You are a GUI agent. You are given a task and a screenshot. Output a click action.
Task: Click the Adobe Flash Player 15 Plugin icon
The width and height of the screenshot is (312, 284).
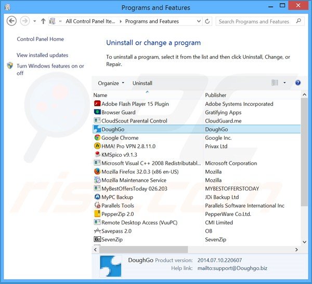tap(97, 103)
